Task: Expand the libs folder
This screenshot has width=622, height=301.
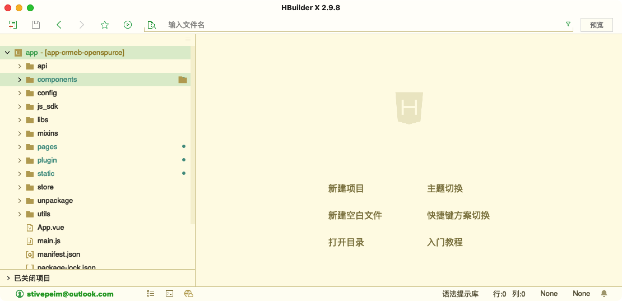Action: (x=20, y=120)
